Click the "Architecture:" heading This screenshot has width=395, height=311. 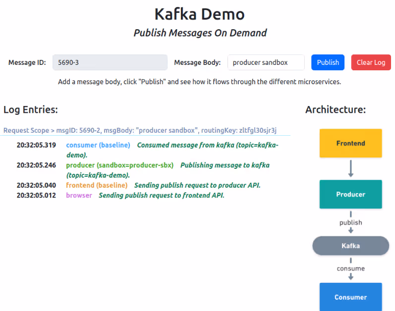336,110
